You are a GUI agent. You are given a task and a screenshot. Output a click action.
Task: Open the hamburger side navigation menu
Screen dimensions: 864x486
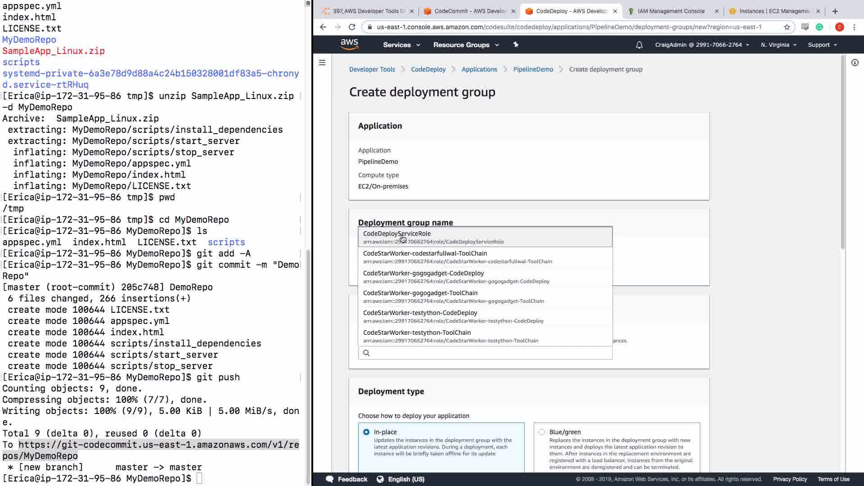322,63
